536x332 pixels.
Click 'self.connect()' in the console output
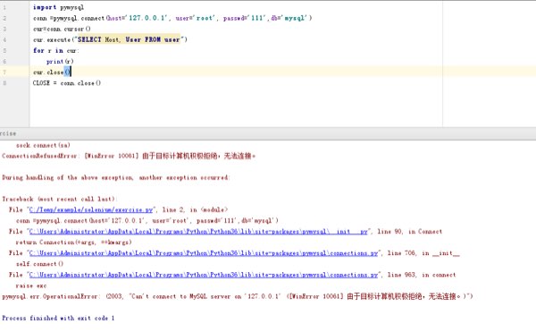tap(39, 264)
